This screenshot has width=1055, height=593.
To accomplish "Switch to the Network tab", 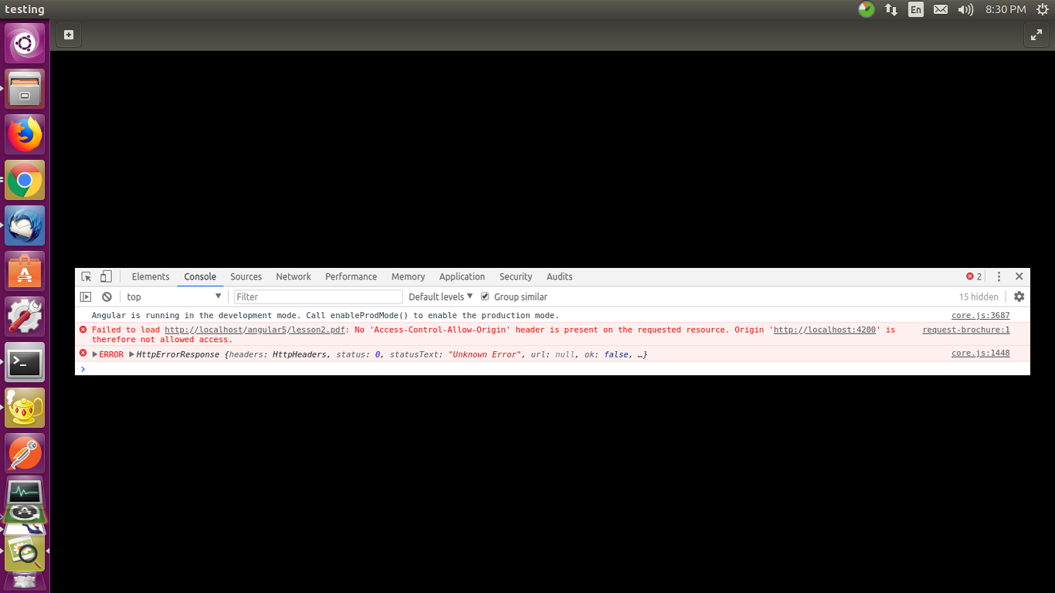I will tap(293, 276).
